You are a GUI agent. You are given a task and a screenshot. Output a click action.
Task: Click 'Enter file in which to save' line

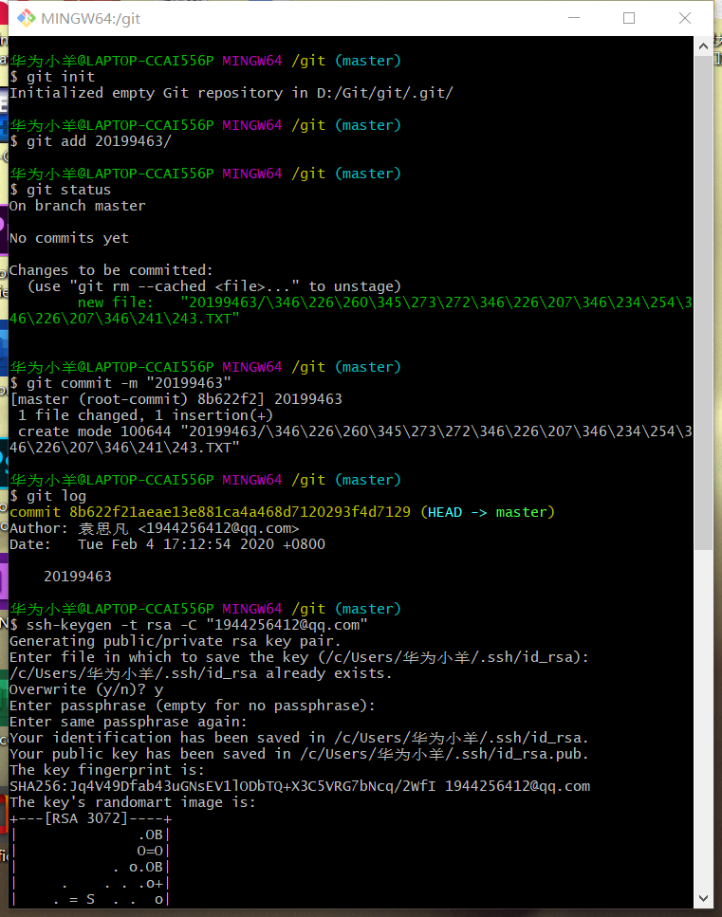pos(299,657)
